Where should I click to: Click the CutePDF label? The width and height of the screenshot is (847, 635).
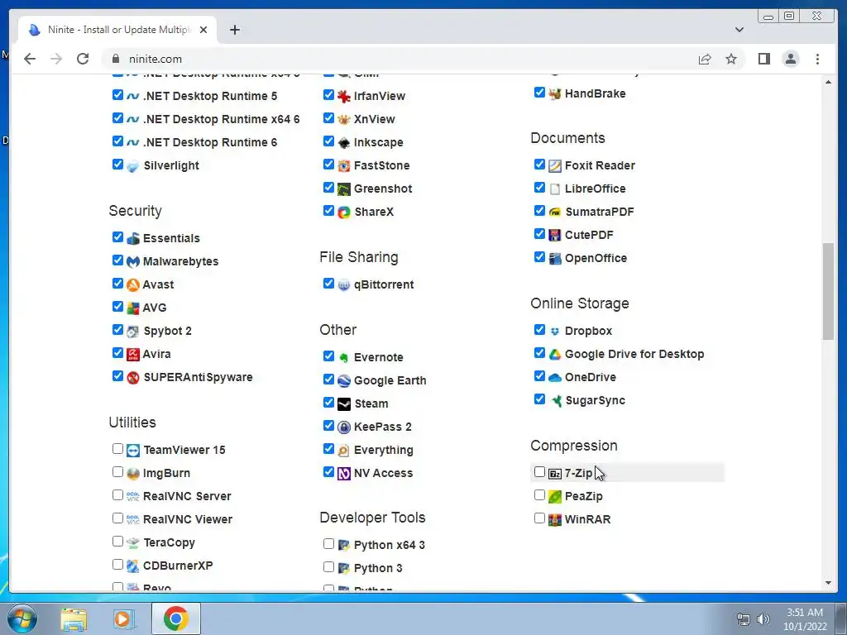[589, 235]
